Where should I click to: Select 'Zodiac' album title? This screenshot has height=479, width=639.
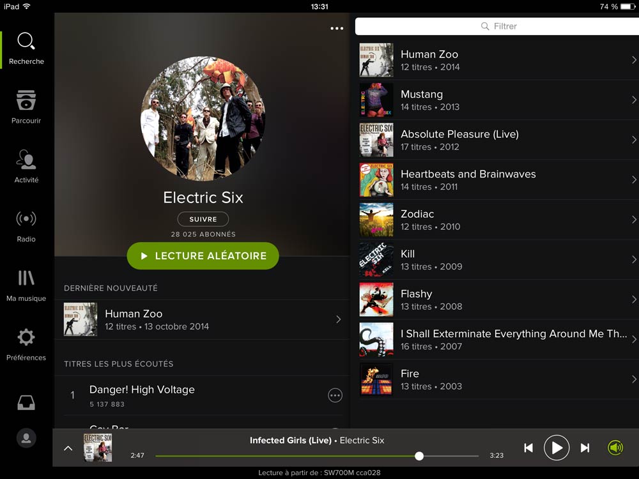click(x=417, y=214)
